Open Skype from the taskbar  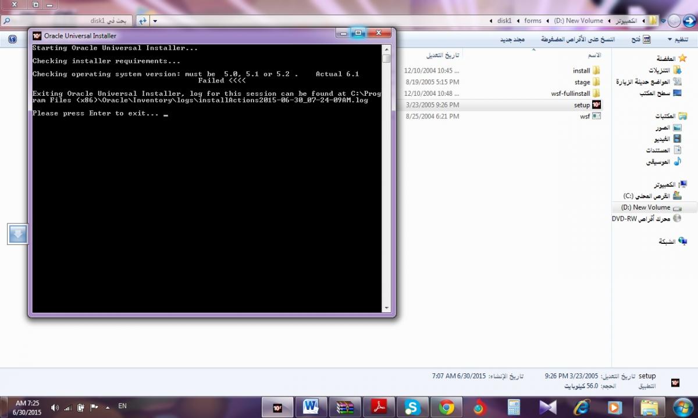point(412,408)
